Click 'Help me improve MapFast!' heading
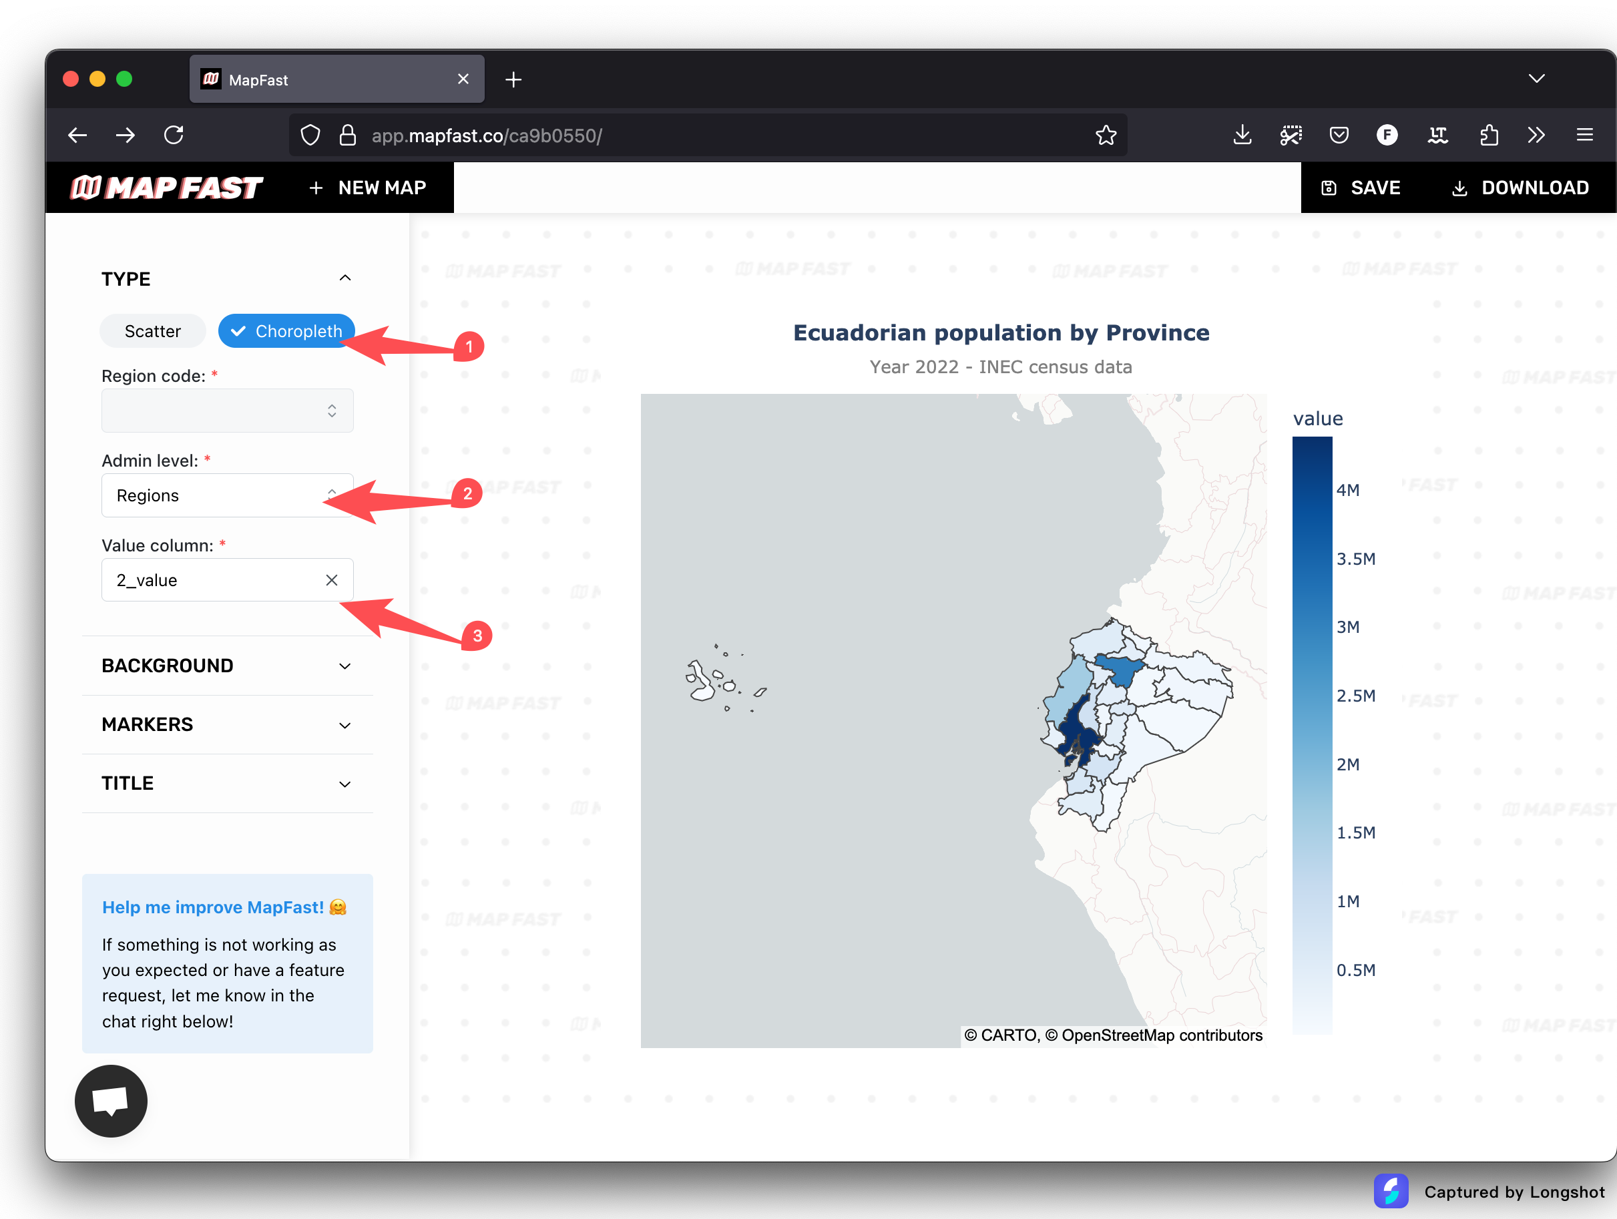The image size is (1617, 1219). [224, 907]
